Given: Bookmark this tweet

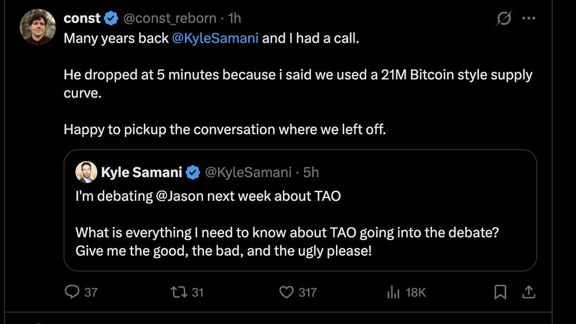Looking at the screenshot, I should [500, 292].
